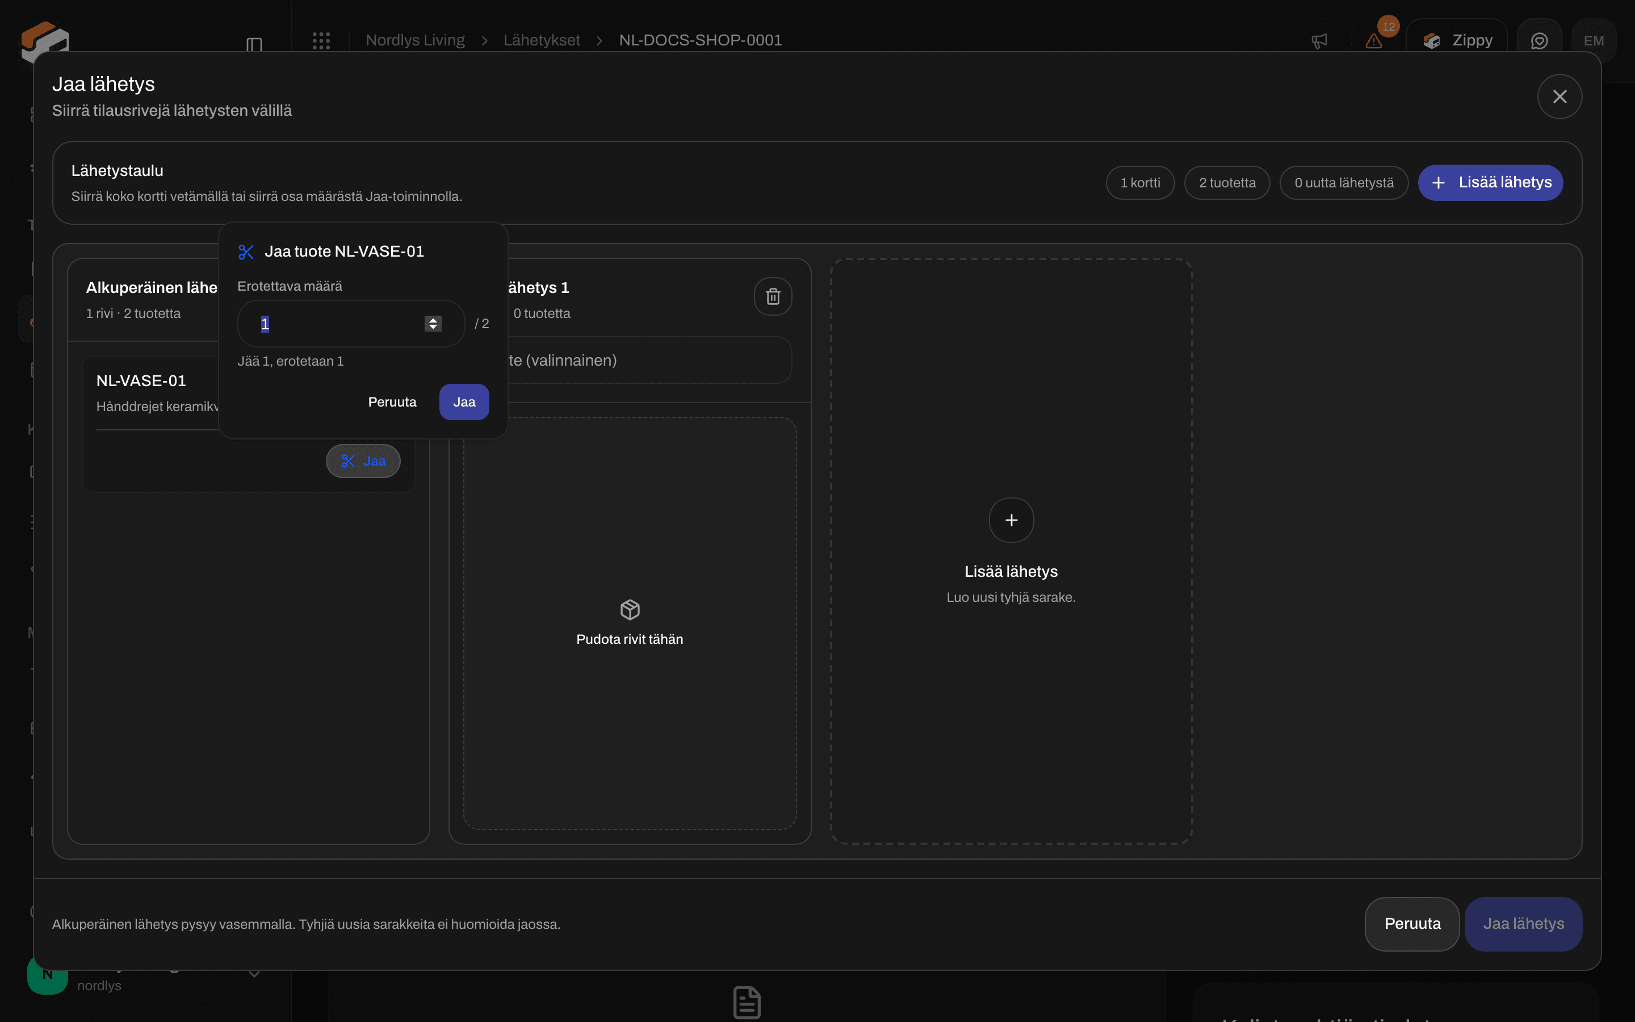Open the Nordlys Living breadcrumb
1635x1022 pixels.
coord(415,40)
